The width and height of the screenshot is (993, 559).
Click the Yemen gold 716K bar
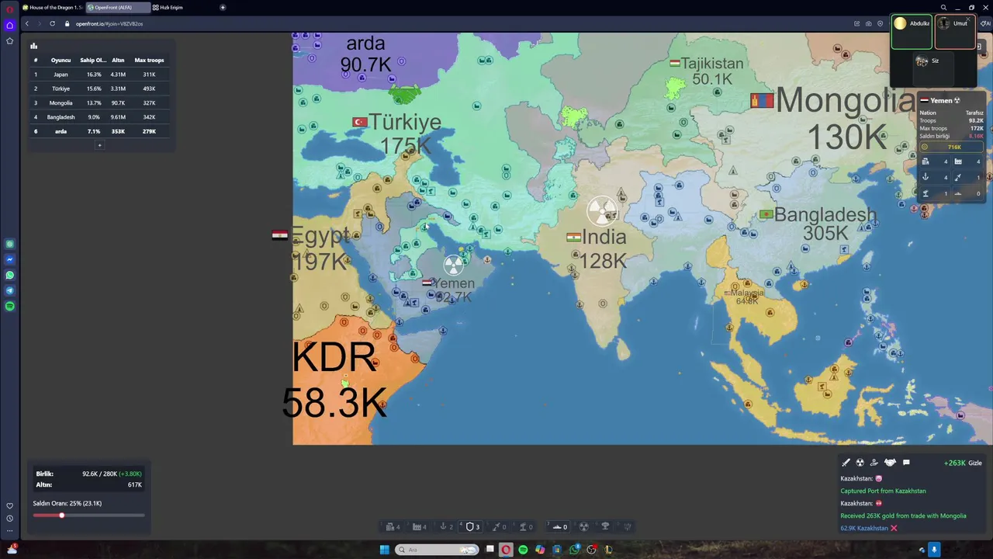pyautogui.click(x=951, y=147)
